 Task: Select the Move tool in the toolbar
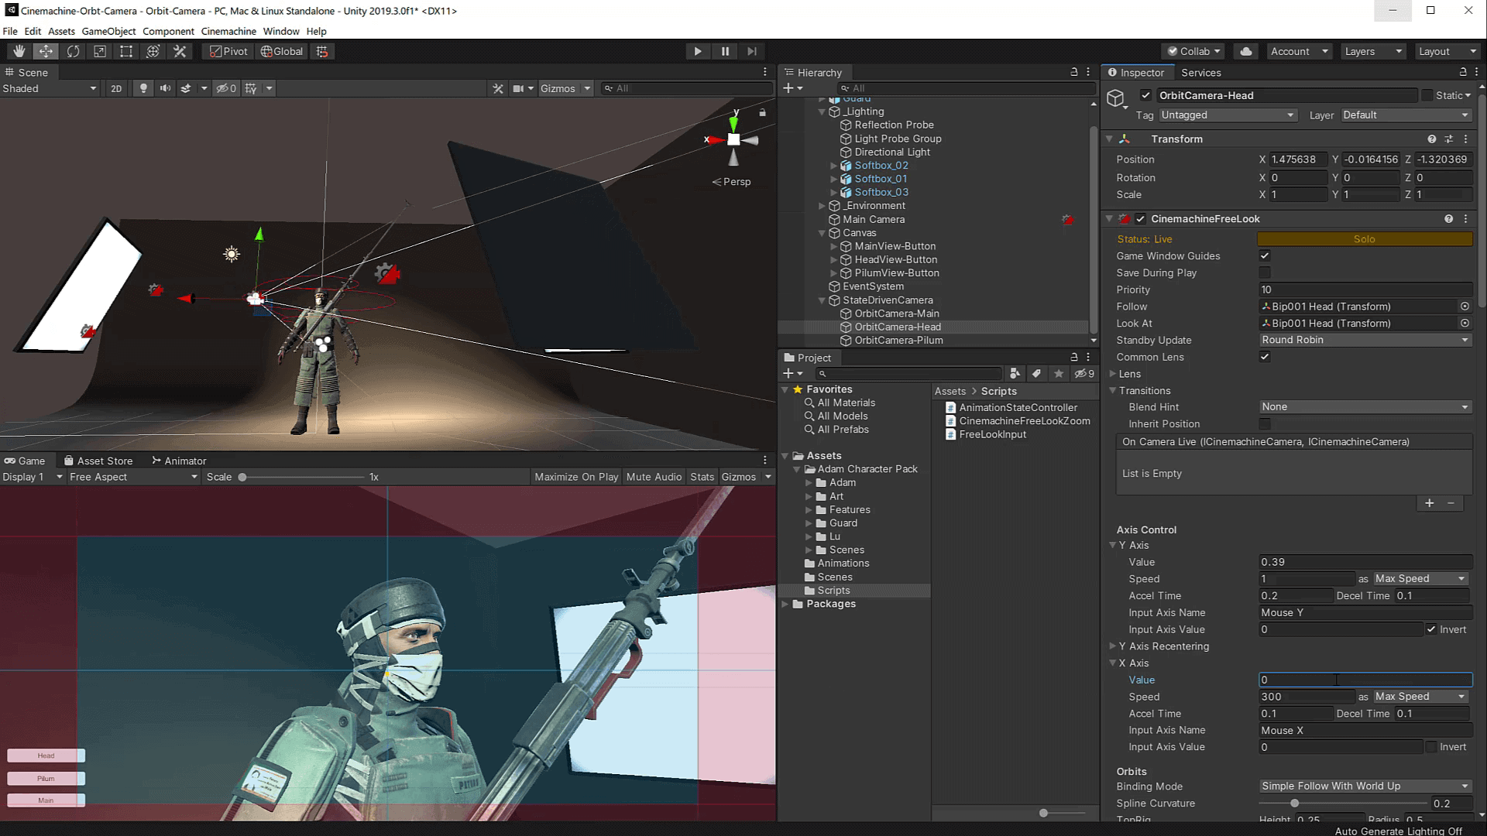[x=46, y=51]
